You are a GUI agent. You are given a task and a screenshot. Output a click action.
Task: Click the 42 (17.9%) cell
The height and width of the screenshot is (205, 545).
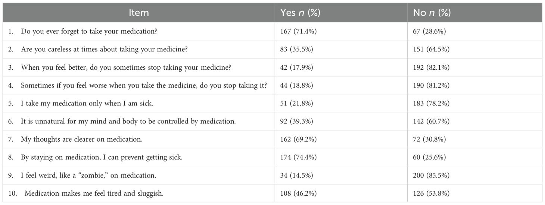pyautogui.click(x=297, y=67)
